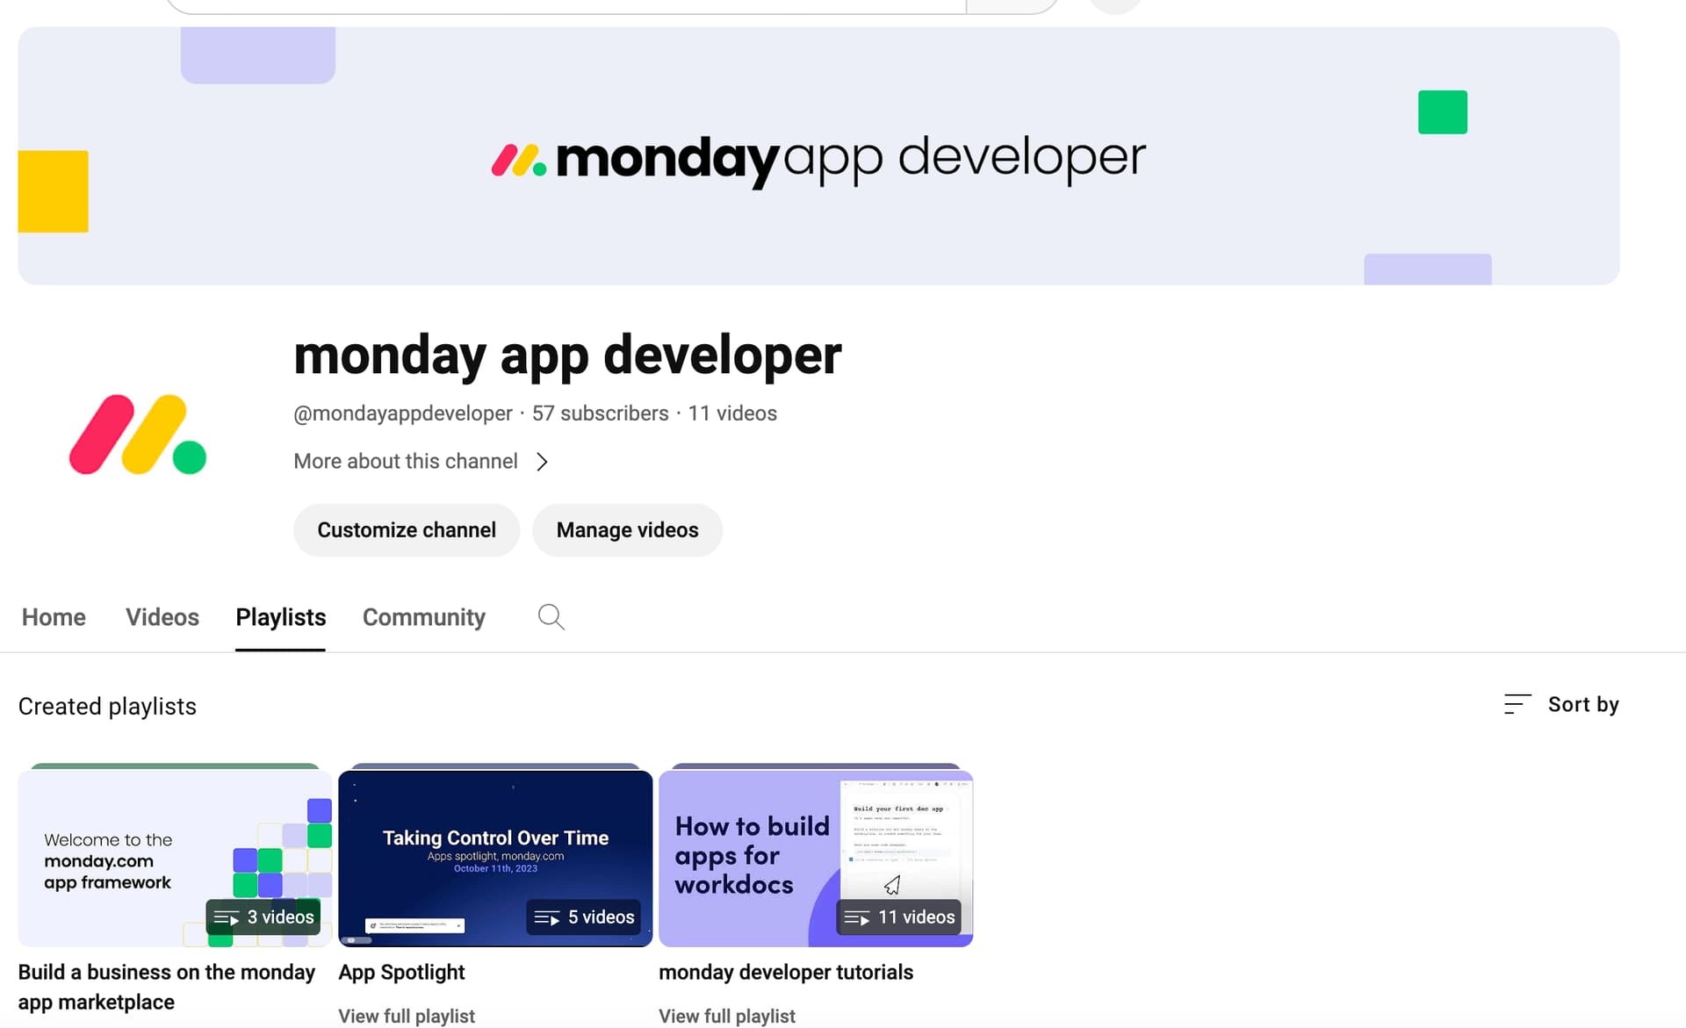This screenshot has height=1028, width=1686.
Task: Click the monday app developer banner image
Action: pos(818,155)
